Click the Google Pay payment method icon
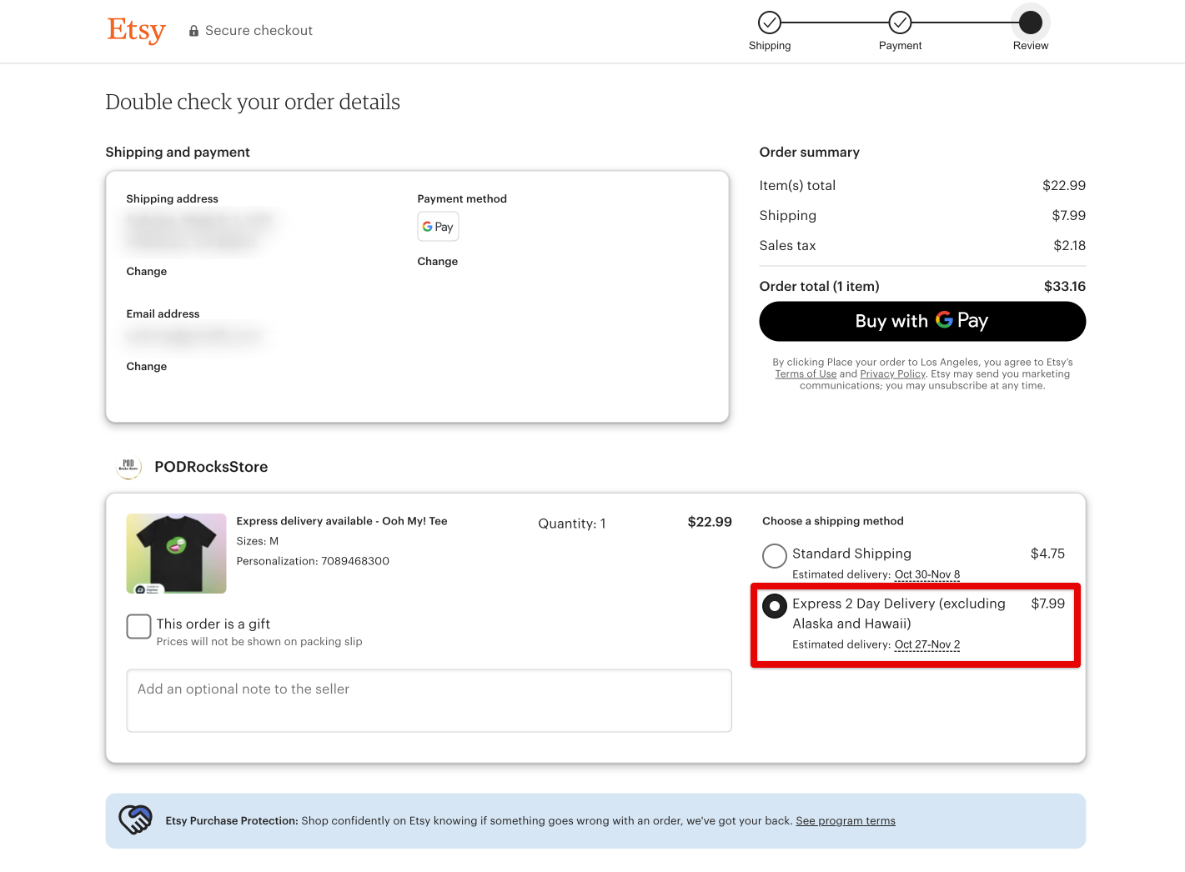Image resolution: width=1185 pixels, height=872 pixels. click(437, 226)
